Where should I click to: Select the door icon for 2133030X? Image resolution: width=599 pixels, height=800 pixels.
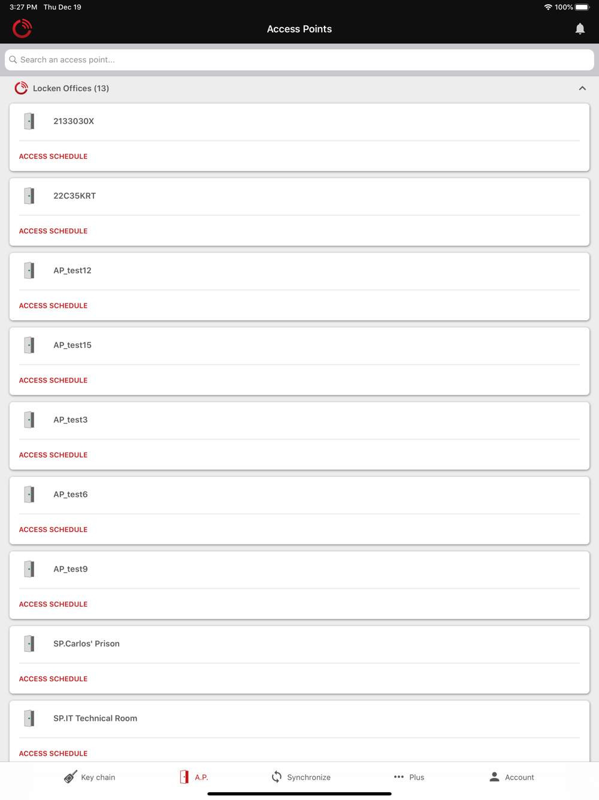(x=29, y=121)
